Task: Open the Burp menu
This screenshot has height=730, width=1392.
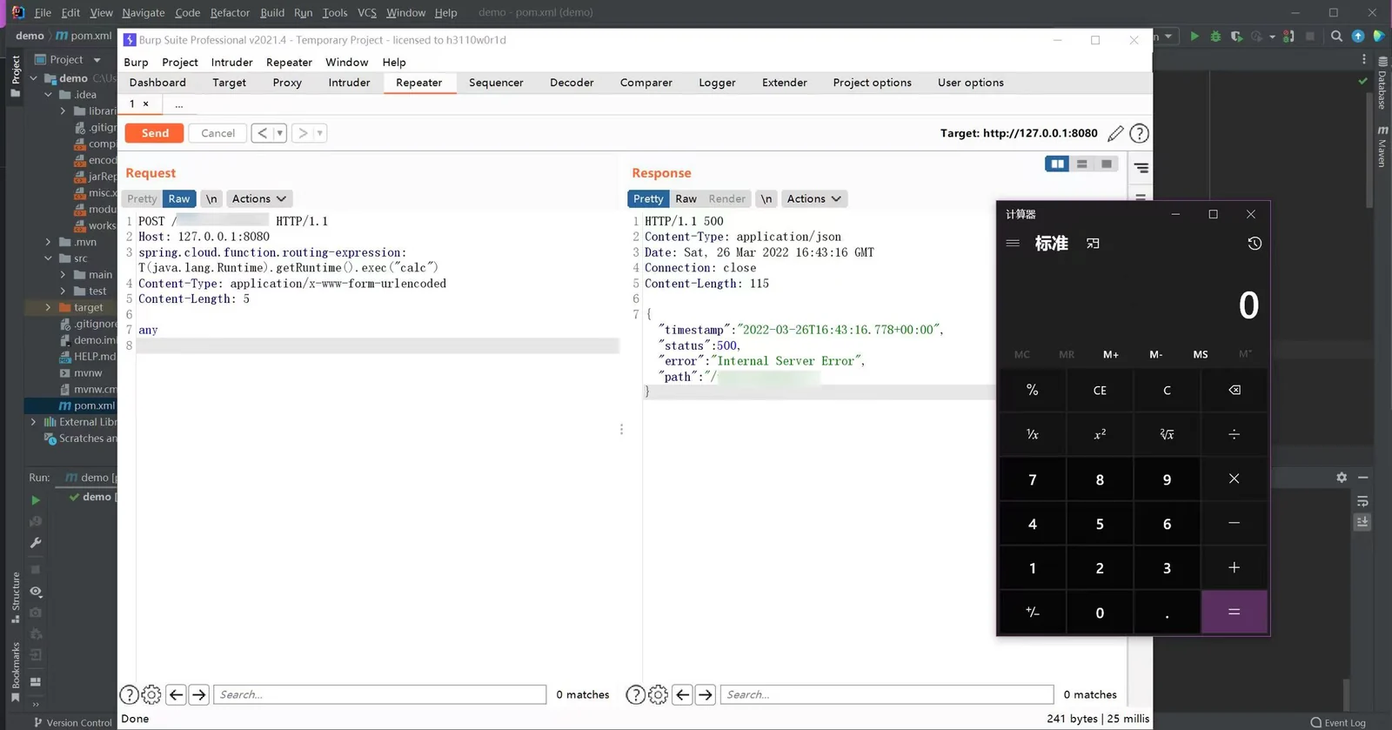Action: [136, 62]
